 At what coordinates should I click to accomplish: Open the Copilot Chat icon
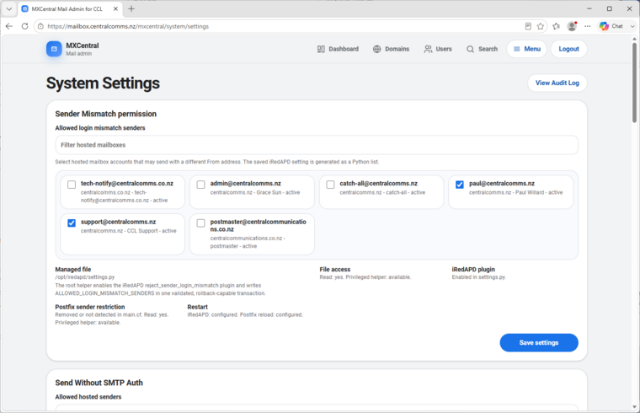tap(604, 26)
